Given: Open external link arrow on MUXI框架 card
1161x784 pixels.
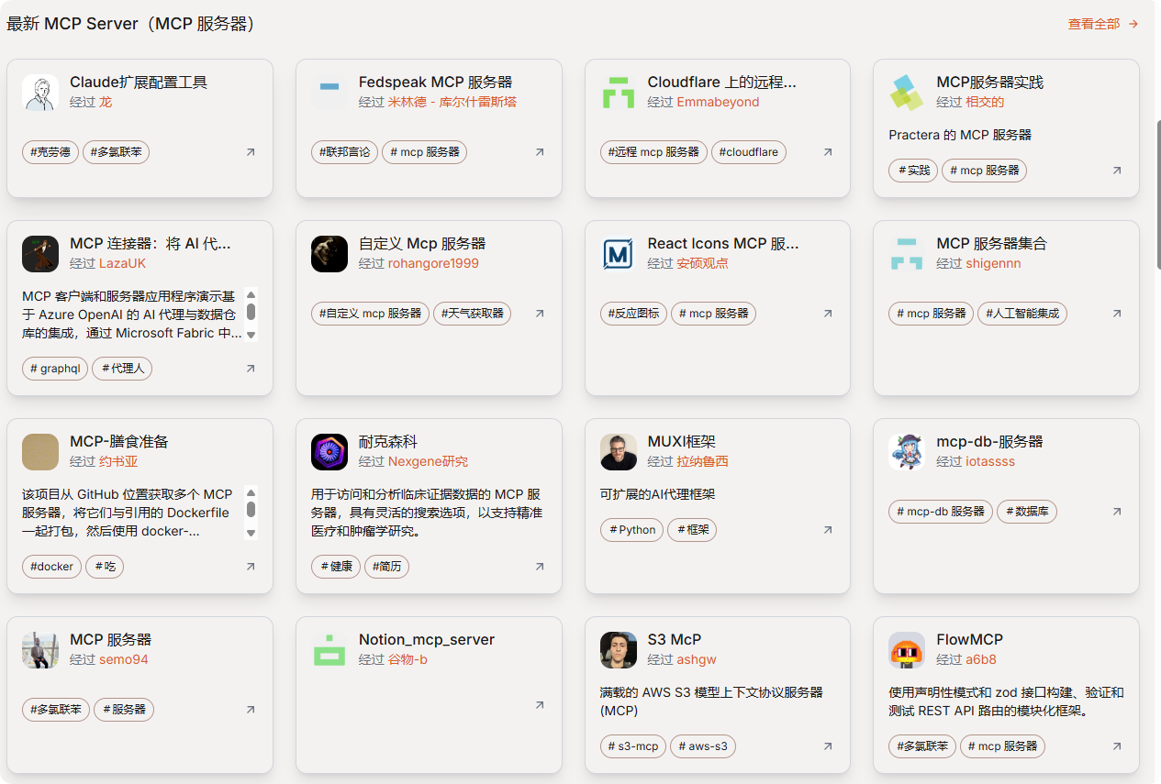Looking at the screenshot, I should [828, 530].
